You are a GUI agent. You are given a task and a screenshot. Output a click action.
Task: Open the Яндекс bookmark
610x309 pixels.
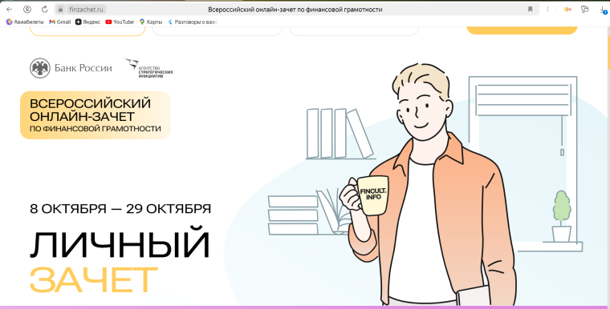(87, 22)
